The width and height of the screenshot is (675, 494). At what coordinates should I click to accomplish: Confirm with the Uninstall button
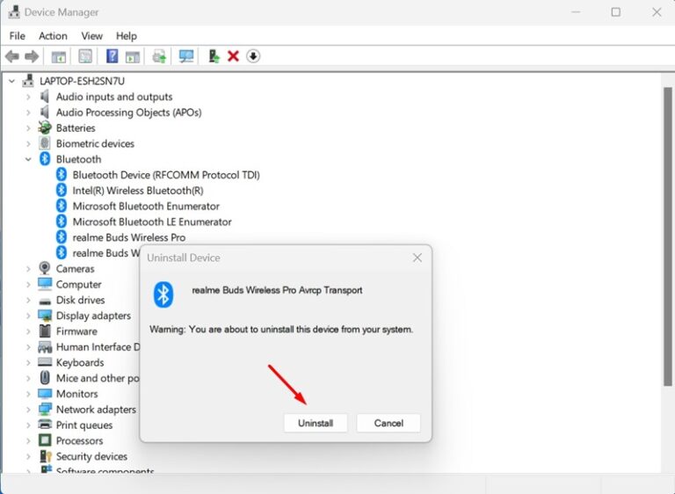[x=316, y=423]
